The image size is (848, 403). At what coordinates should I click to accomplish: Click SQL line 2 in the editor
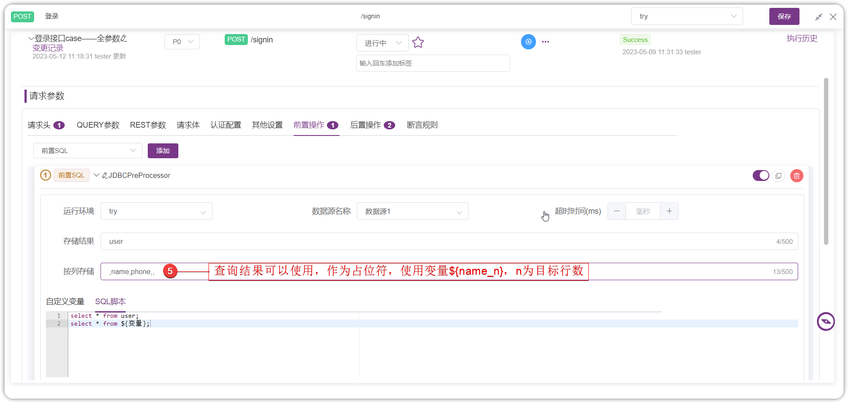[433, 324]
